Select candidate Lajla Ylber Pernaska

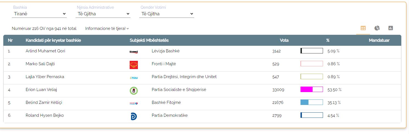click(45, 77)
